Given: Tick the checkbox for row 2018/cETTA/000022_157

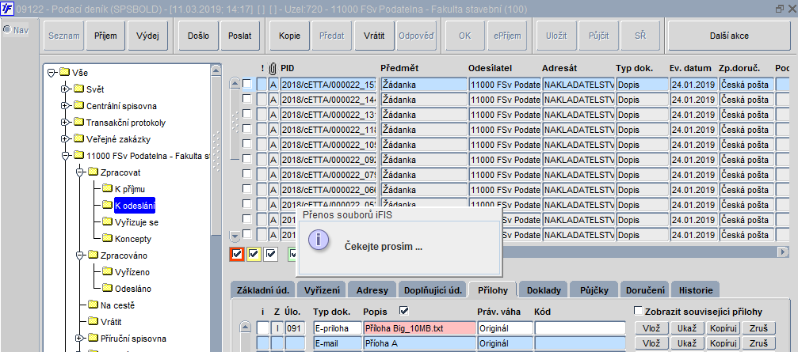Looking at the screenshot, I should 246,84.
